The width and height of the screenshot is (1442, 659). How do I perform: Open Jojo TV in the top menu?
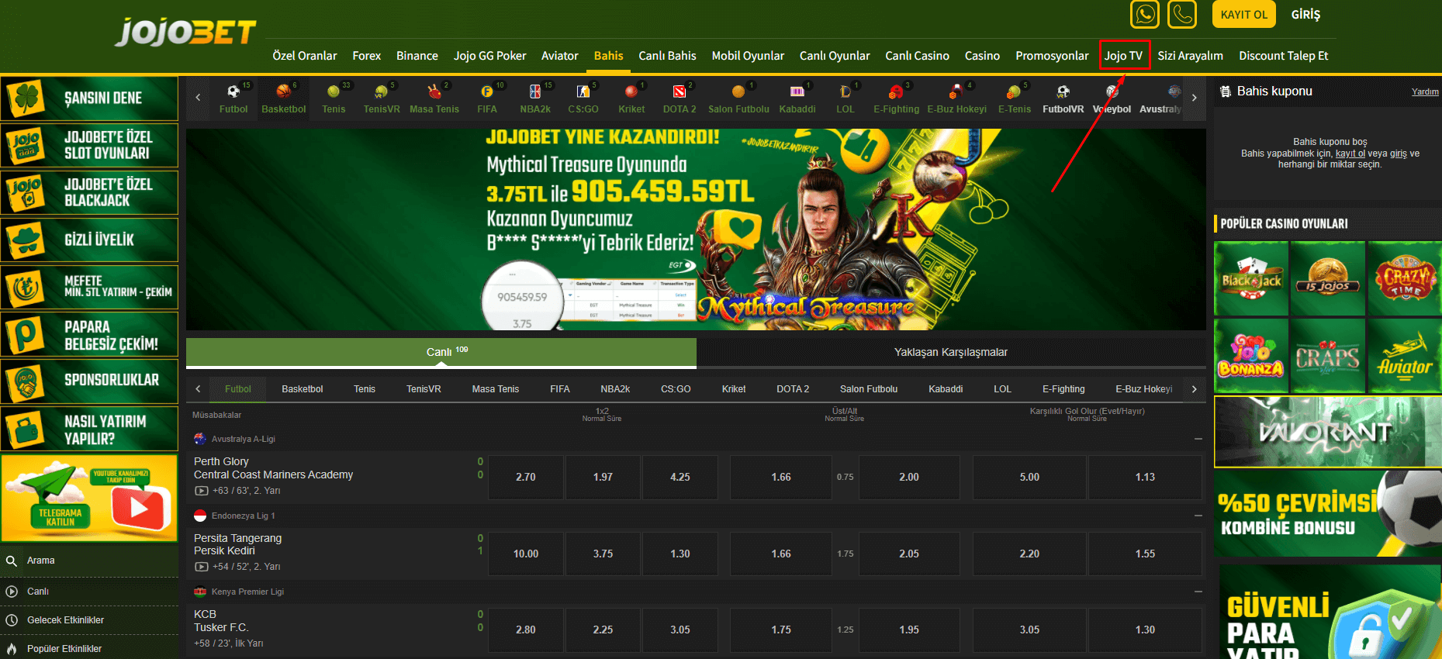click(1123, 56)
